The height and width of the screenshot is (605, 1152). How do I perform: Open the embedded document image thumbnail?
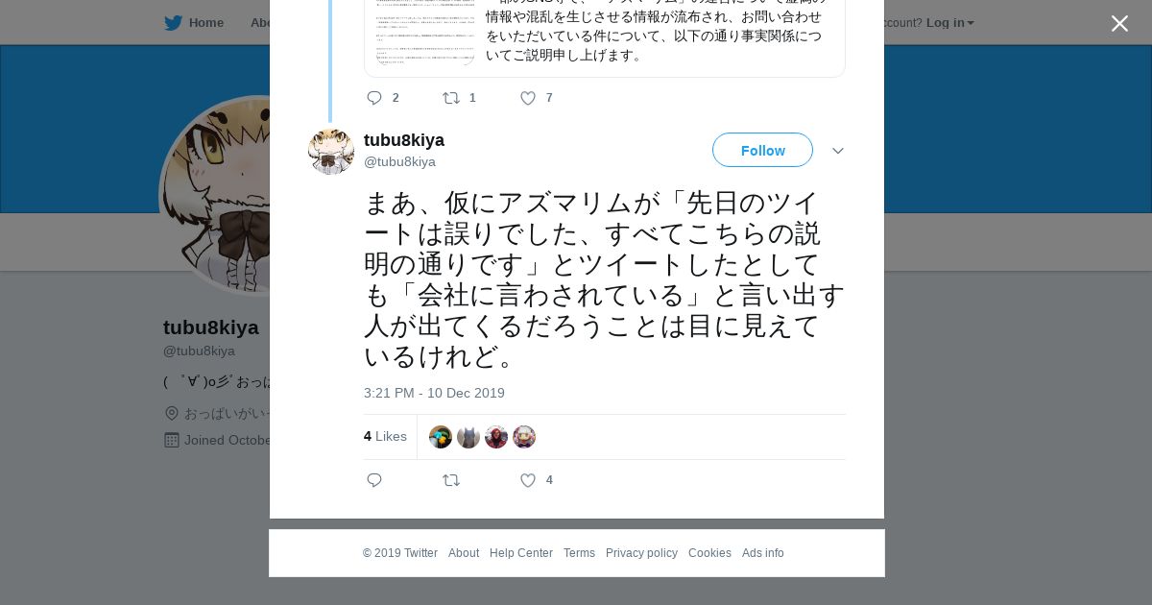[x=425, y=33]
